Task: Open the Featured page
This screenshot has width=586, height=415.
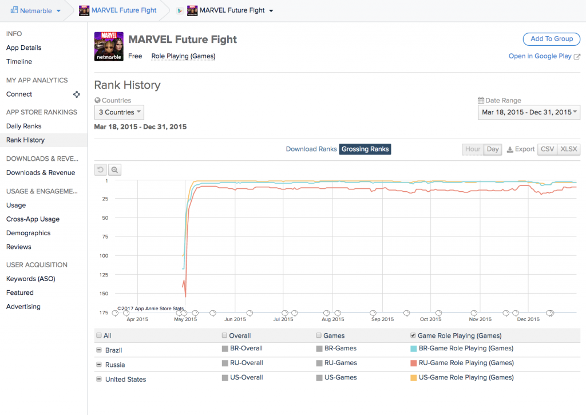Action: (x=20, y=293)
